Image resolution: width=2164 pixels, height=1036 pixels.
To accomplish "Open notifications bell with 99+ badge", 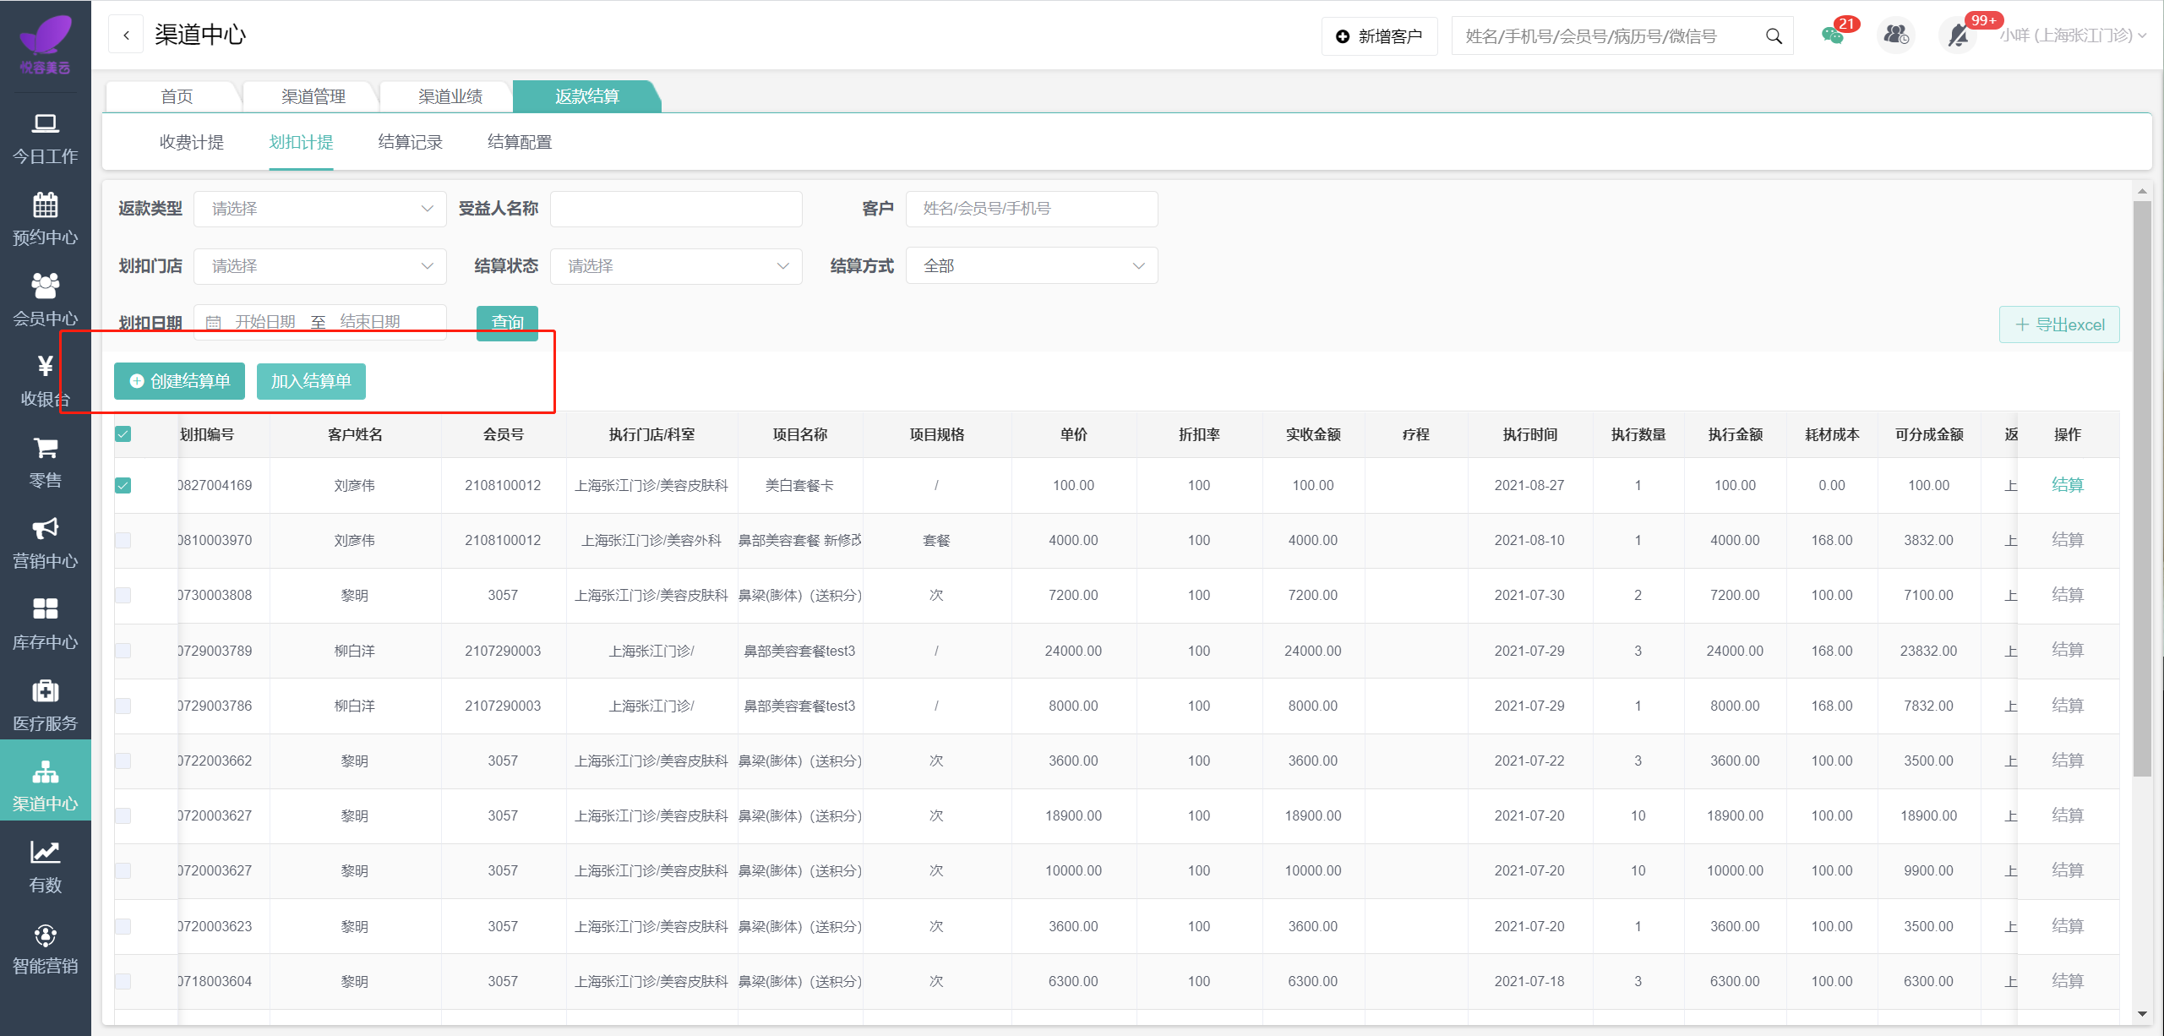I will [1959, 35].
